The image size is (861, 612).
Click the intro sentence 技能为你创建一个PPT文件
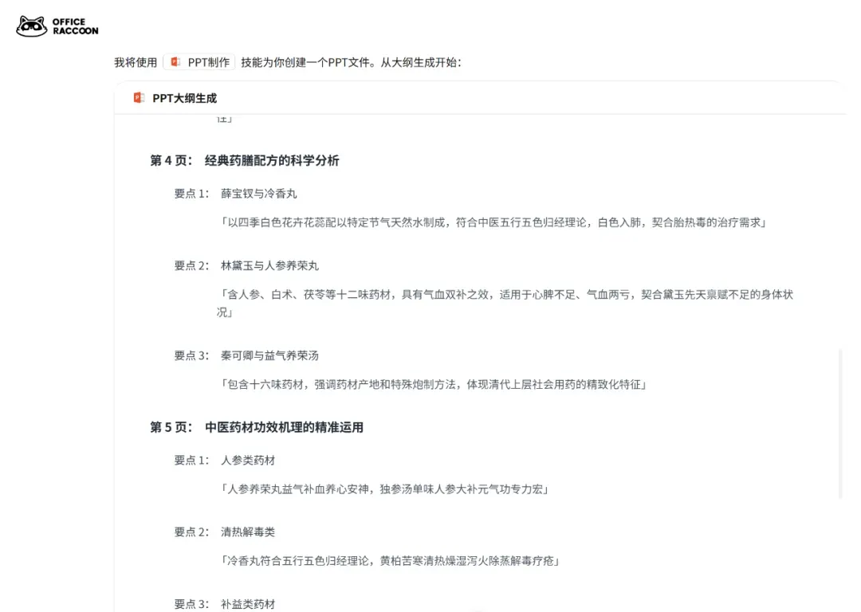(x=352, y=62)
